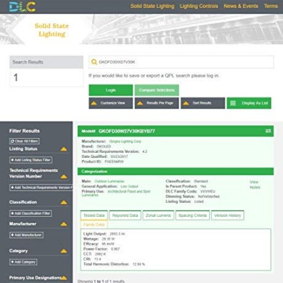Screen dimensions: 283x283
Task: Collapse the Manufacturer filter arrow
Action: coord(64,224)
